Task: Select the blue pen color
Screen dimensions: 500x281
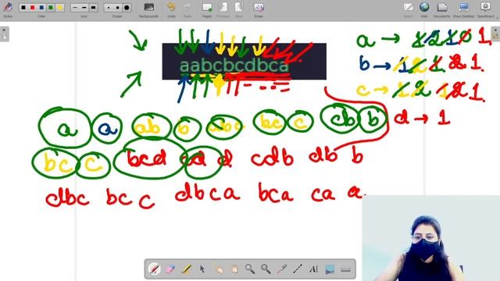Action: (41, 8)
